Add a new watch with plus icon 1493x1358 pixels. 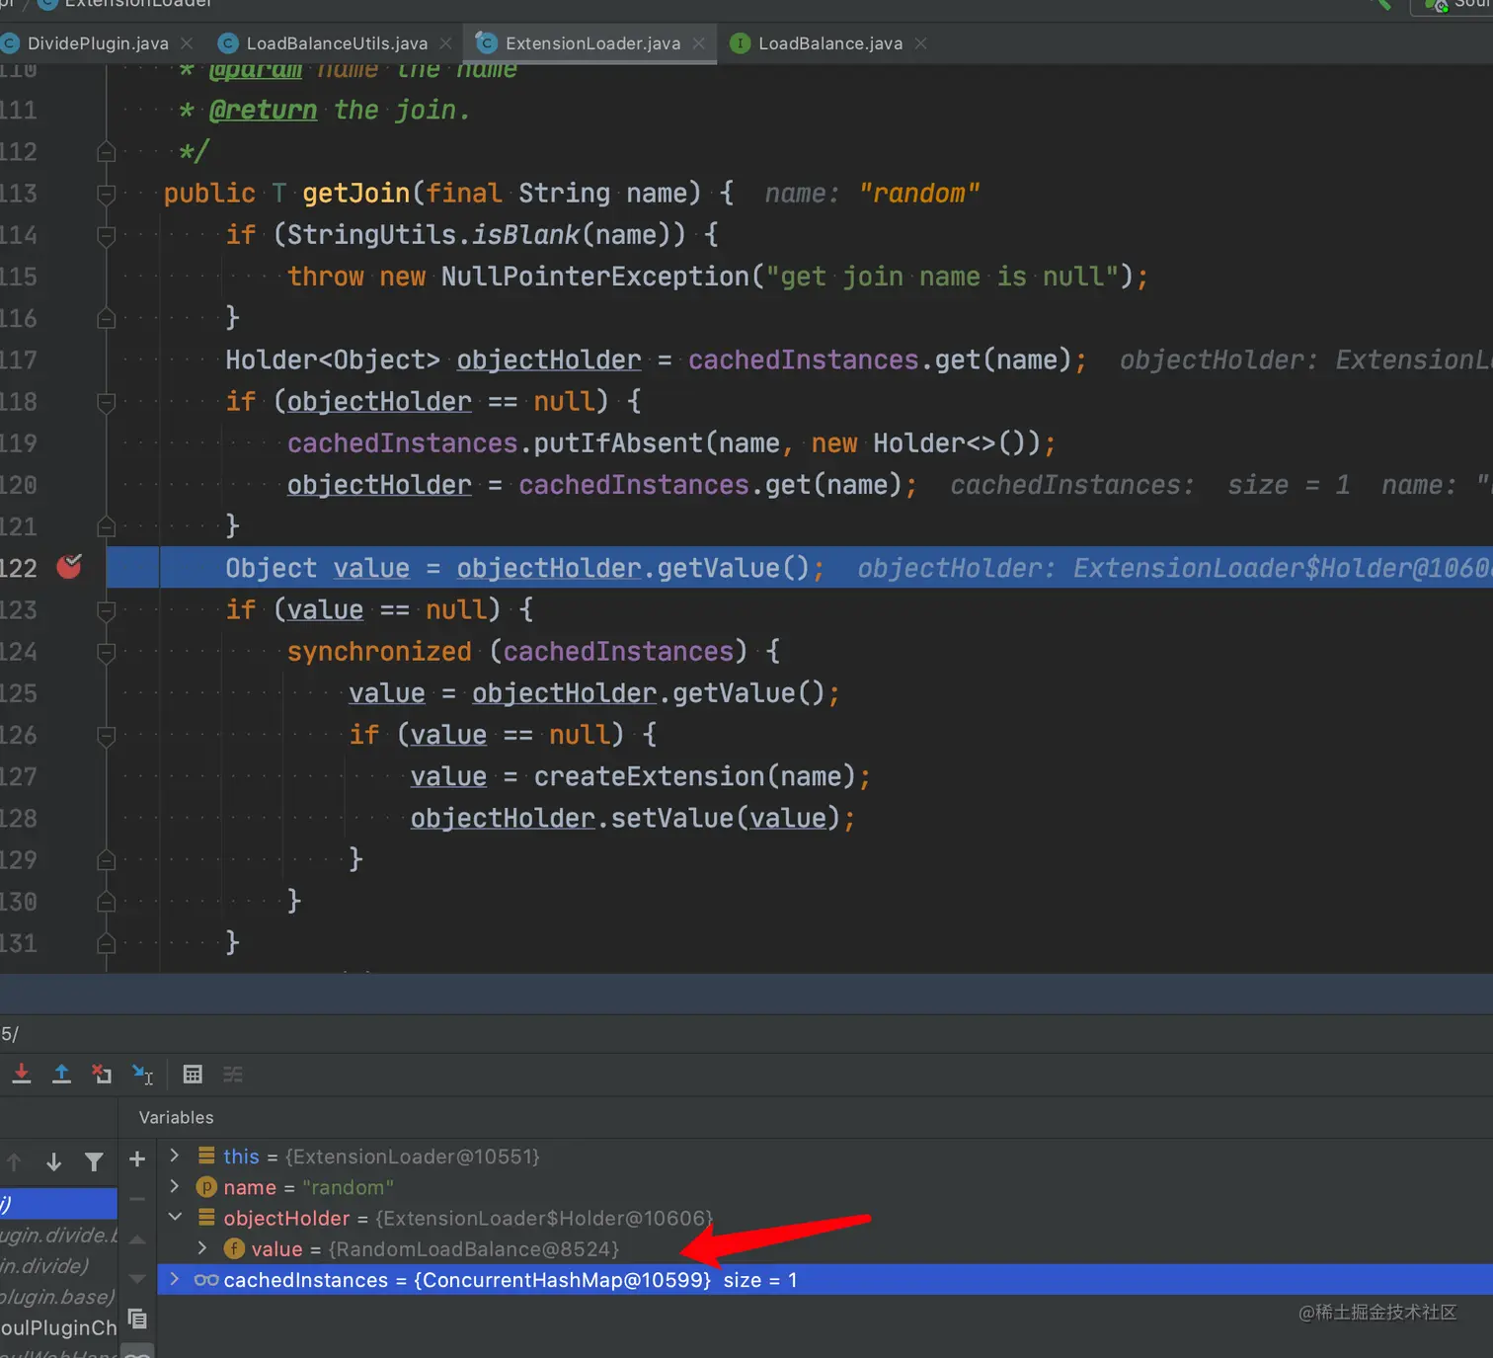[x=137, y=1158]
